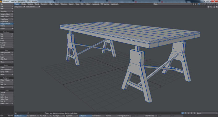
Task: Switch to the Modify tab
Action: click(x=24, y=4)
